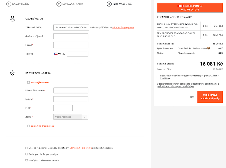Image resolution: width=226 pixels, height=168 pixels.
Task: Click the person icon beside Osobní údaje
Action: [12, 19]
